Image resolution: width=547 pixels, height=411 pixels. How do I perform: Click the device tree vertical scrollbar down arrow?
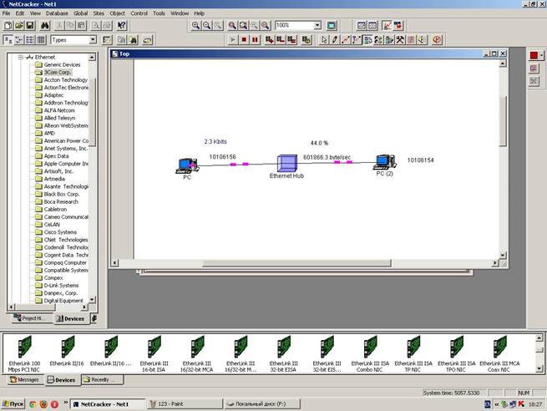point(92,299)
